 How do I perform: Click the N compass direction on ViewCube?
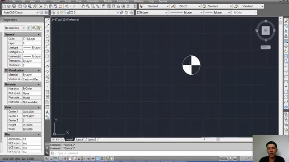point(266,21)
